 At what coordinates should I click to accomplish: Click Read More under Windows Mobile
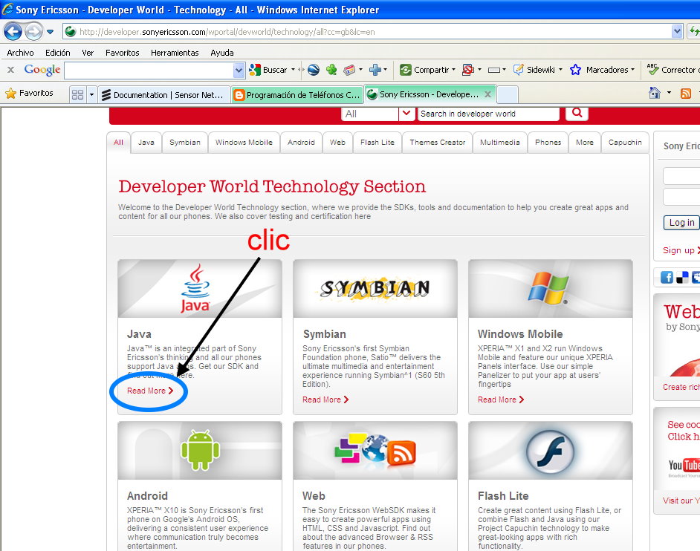(500, 400)
